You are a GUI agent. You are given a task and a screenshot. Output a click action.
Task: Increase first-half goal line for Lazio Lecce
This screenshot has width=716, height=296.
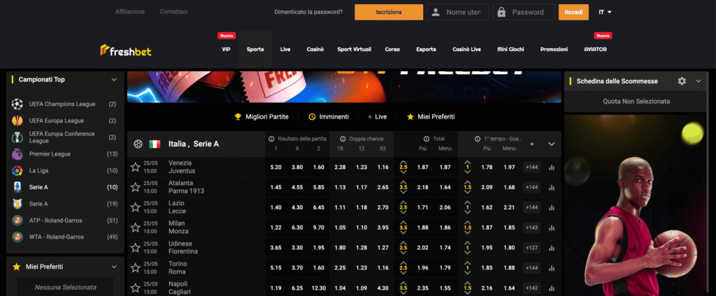click(467, 202)
